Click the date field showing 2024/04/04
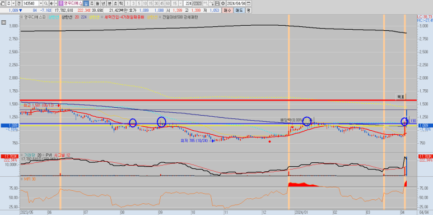The width and height of the screenshot is (433, 215). (236, 3)
